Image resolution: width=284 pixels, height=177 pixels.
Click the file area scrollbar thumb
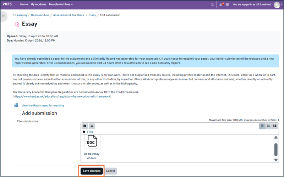click(276, 150)
